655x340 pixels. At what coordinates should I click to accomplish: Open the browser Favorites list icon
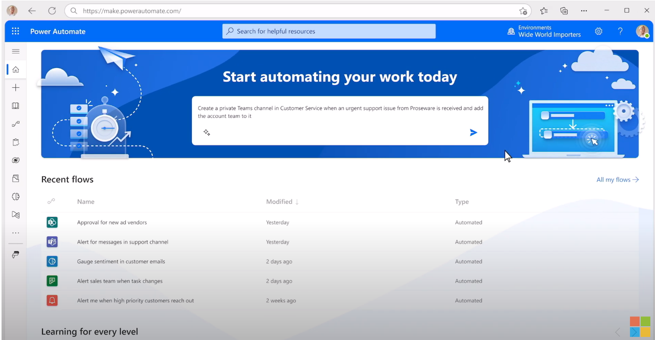coord(543,11)
